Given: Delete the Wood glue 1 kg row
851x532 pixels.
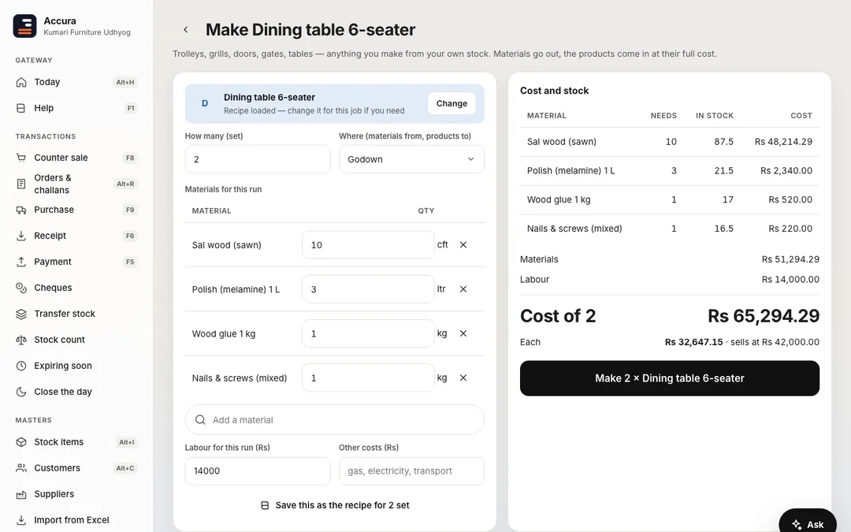Looking at the screenshot, I should click(463, 334).
